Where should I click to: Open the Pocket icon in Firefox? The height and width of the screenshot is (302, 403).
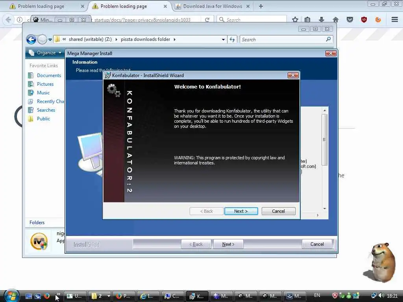(x=349, y=20)
